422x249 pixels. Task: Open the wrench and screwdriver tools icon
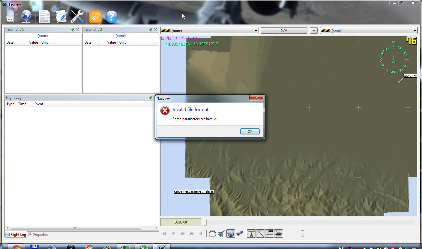77,17
